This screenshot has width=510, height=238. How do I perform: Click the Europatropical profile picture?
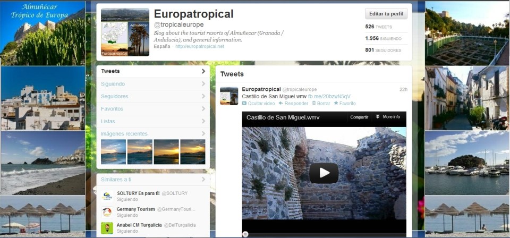click(x=125, y=32)
